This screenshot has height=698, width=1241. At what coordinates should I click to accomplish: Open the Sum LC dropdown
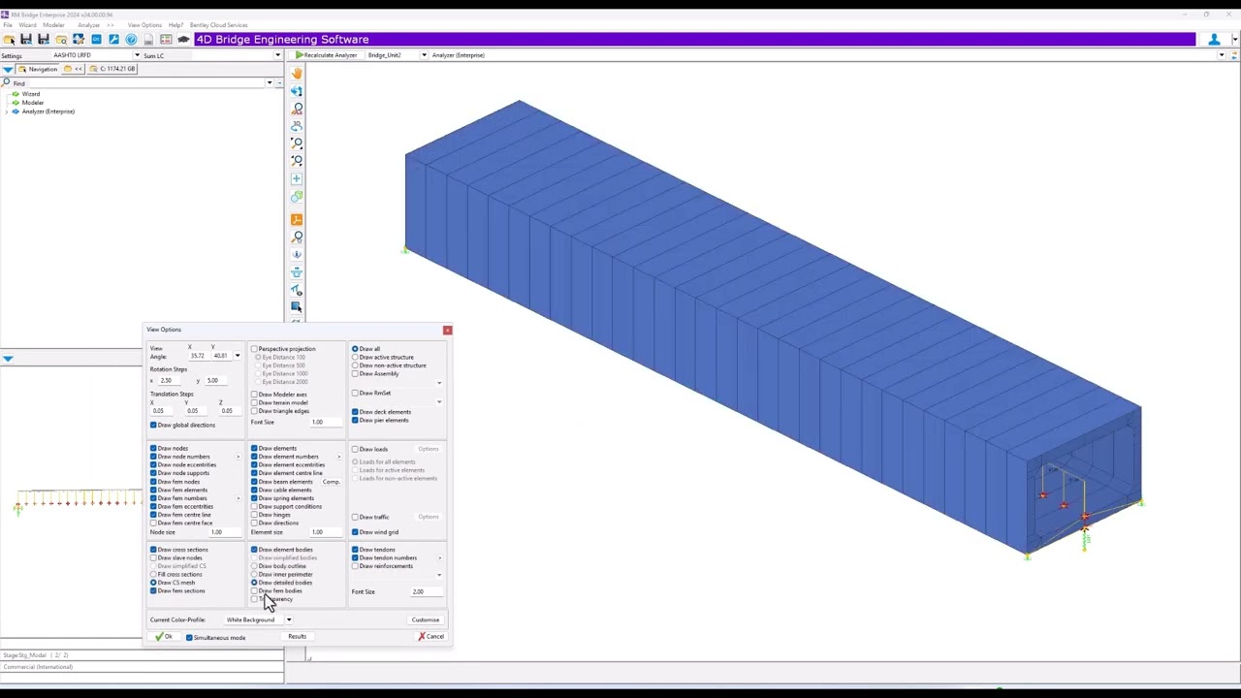click(277, 55)
